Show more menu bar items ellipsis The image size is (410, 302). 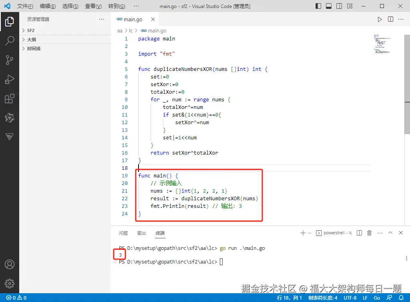(x=136, y=6)
